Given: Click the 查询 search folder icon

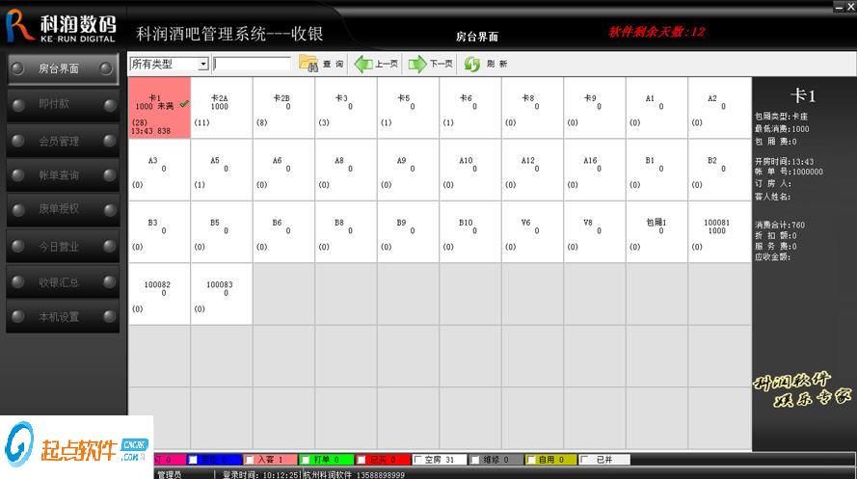Looking at the screenshot, I should click(308, 64).
